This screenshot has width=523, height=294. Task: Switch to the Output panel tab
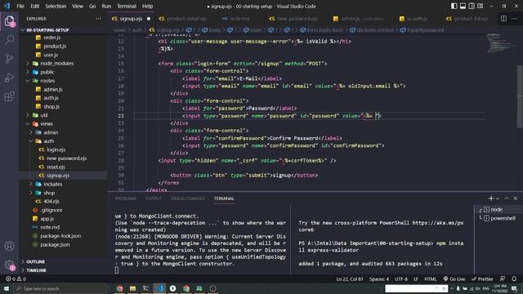[x=154, y=198]
